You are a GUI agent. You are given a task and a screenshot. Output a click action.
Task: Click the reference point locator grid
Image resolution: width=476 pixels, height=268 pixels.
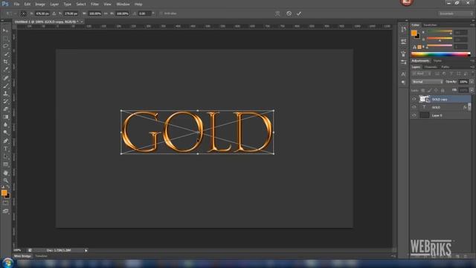click(x=23, y=13)
